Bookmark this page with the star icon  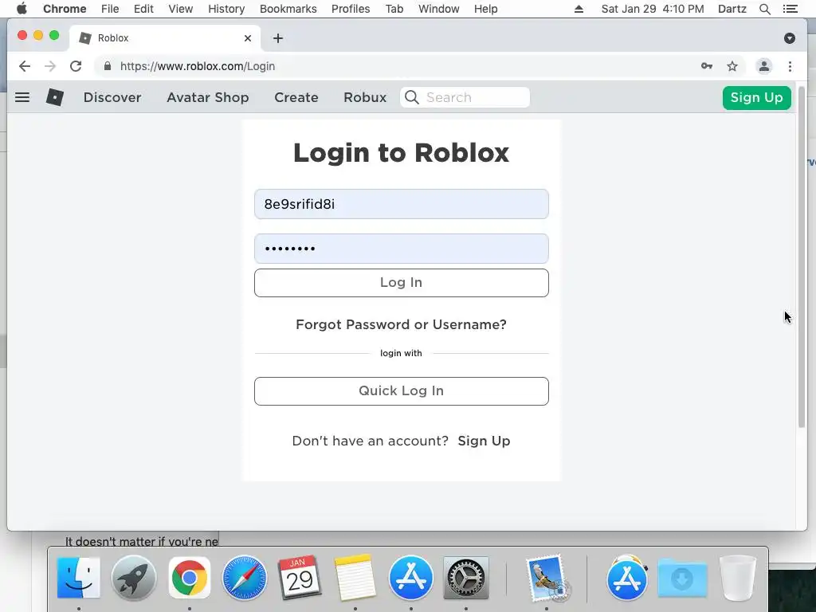pos(732,66)
